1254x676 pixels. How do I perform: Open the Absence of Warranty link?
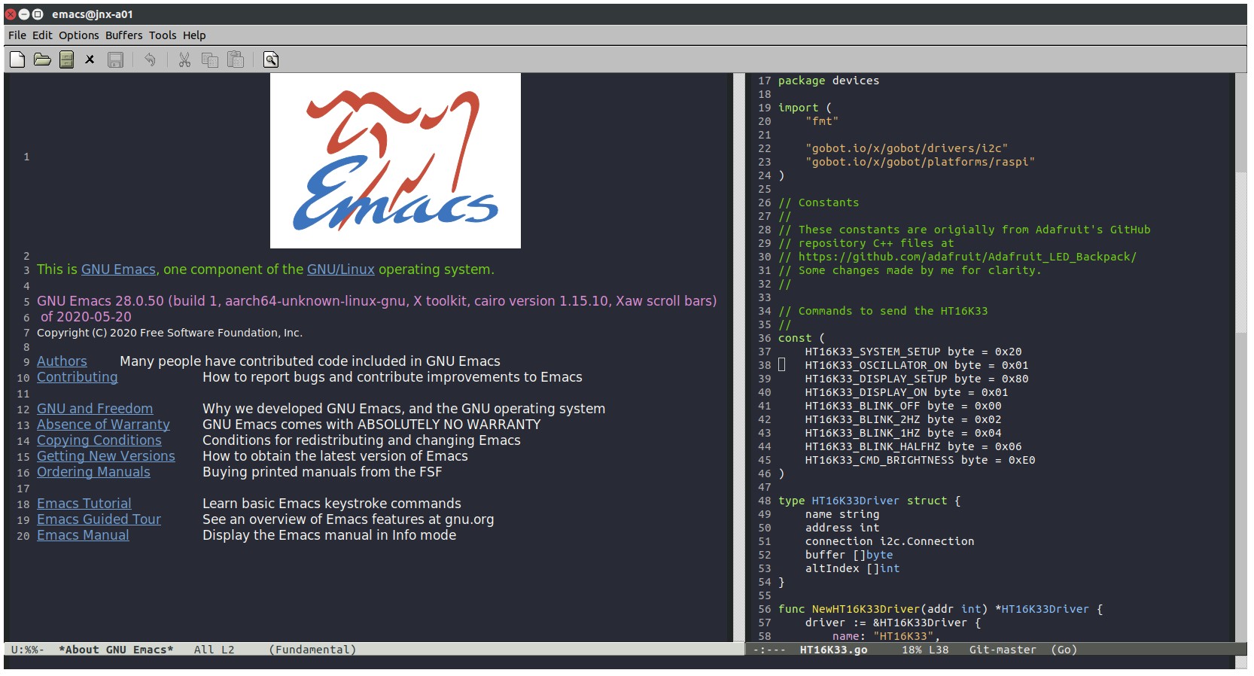click(103, 425)
